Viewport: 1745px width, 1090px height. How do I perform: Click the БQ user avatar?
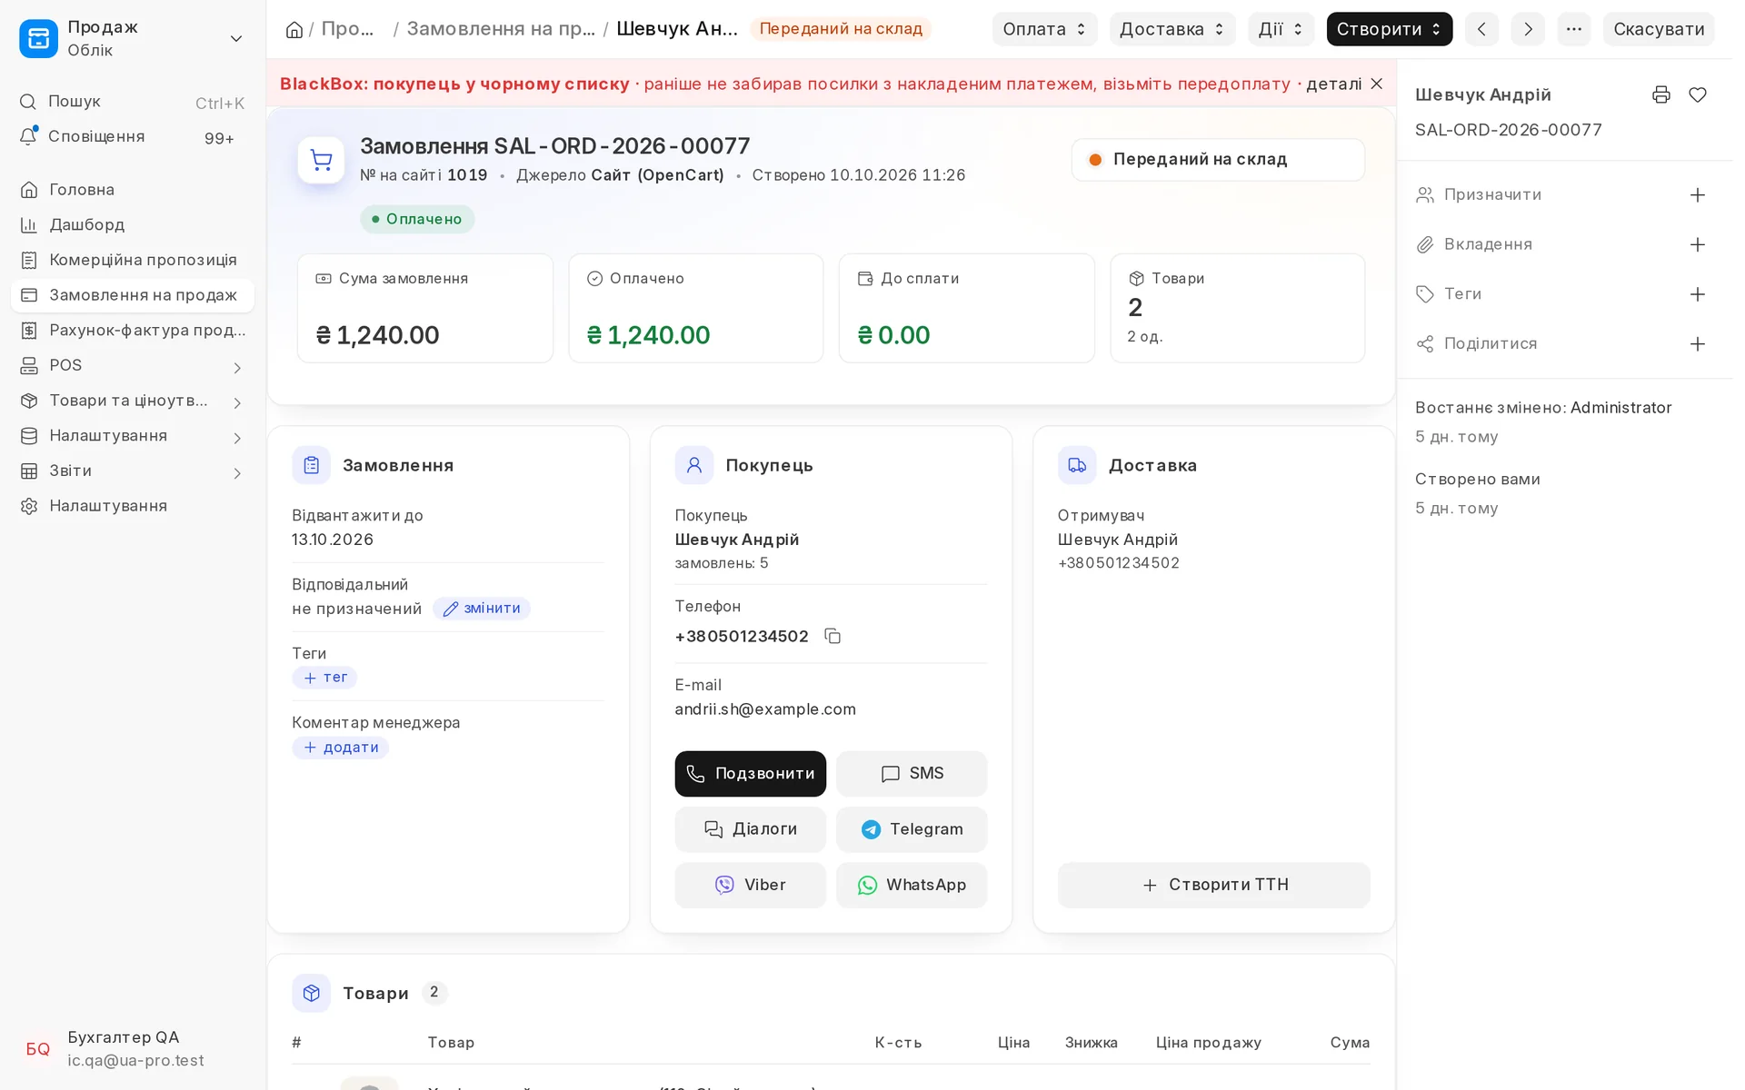pyautogui.click(x=38, y=1049)
